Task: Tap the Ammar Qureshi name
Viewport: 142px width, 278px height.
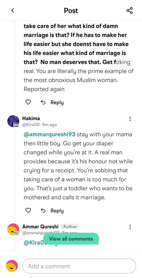Action: 40,227
